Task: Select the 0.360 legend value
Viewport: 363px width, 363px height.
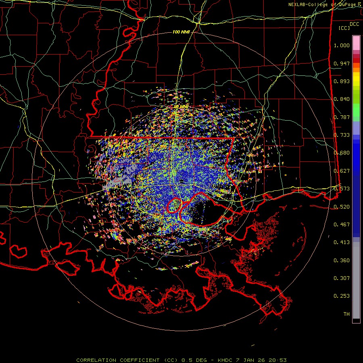Action: [342, 261]
